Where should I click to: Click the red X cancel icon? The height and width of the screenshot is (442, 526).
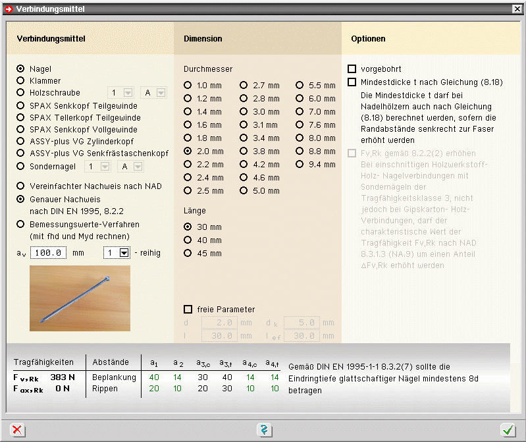(x=18, y=429)
